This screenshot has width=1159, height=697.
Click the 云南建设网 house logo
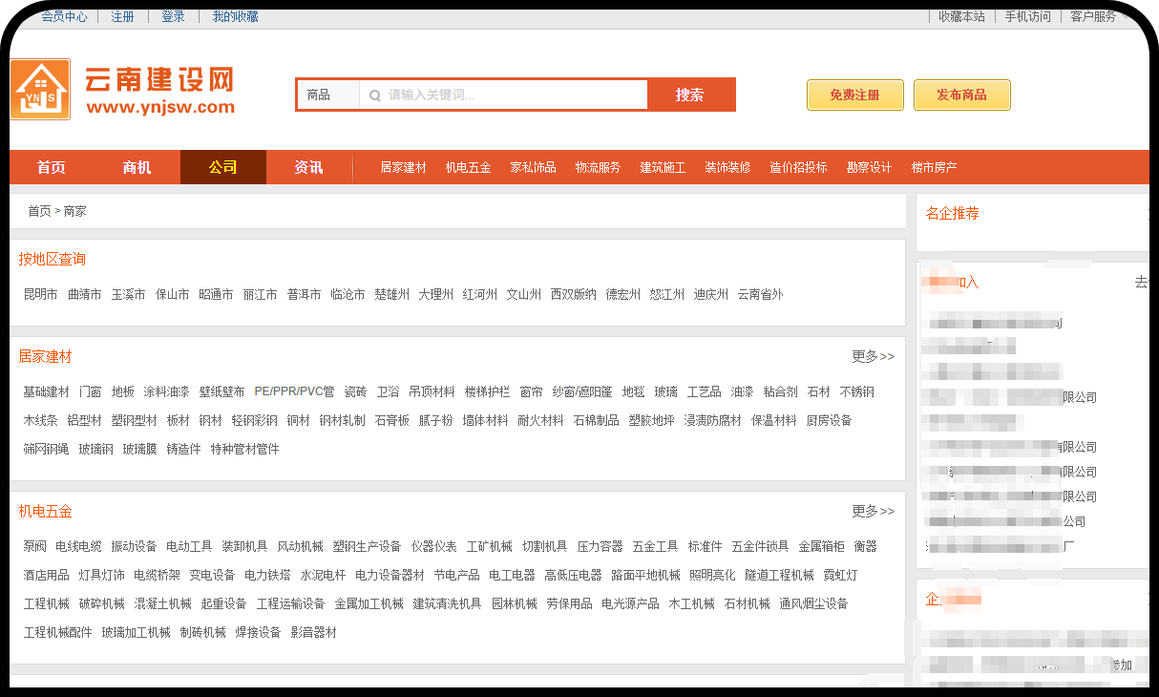[x=40, y=90]
